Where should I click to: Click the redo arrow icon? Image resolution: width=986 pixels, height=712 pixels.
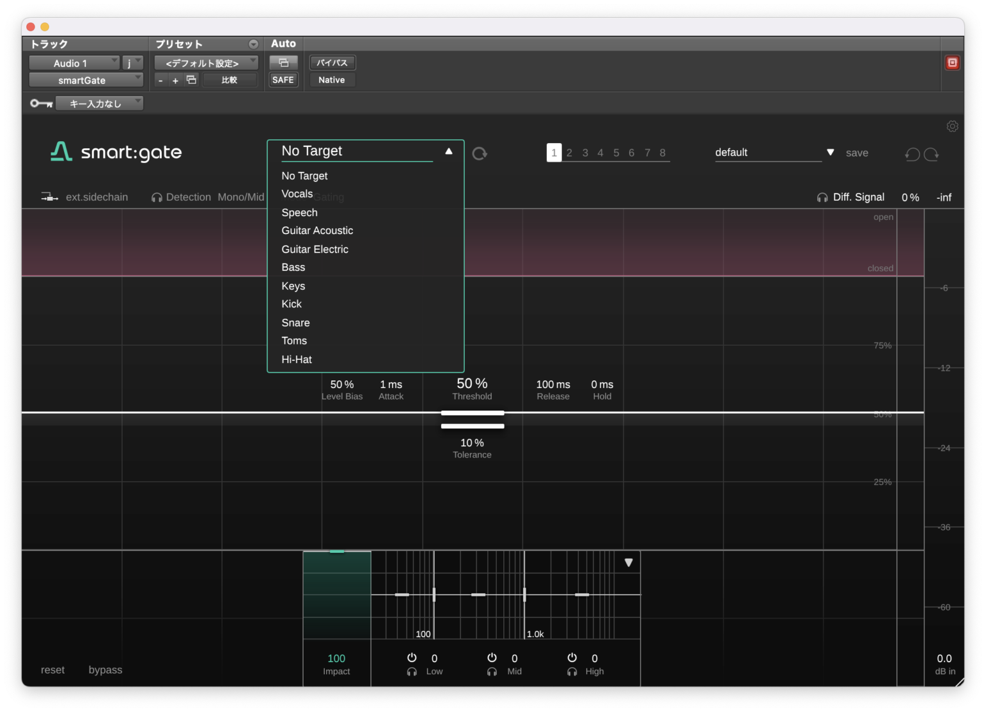click(x=931, y=154)
